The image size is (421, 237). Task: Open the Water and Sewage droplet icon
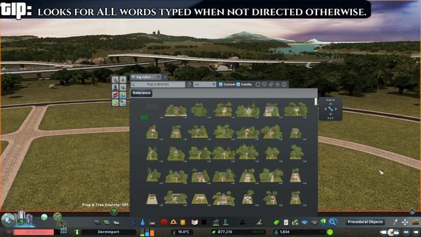point(143,223)
